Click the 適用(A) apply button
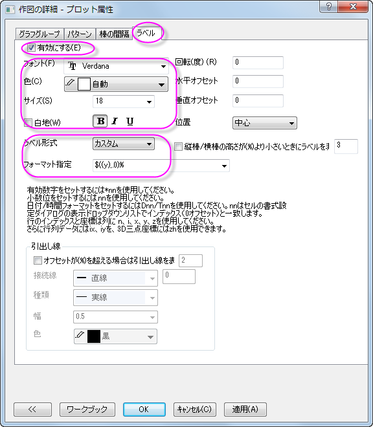This screenshot has width=373, height=427. click(x=245, y=410)
